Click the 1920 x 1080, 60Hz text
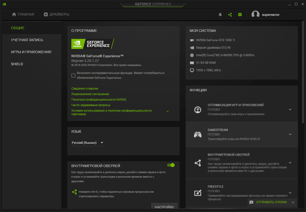The width and height of the screenshot is (306, 212). point(209,70)
